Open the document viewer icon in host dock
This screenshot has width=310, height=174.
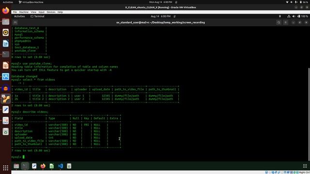click(5, 121)
